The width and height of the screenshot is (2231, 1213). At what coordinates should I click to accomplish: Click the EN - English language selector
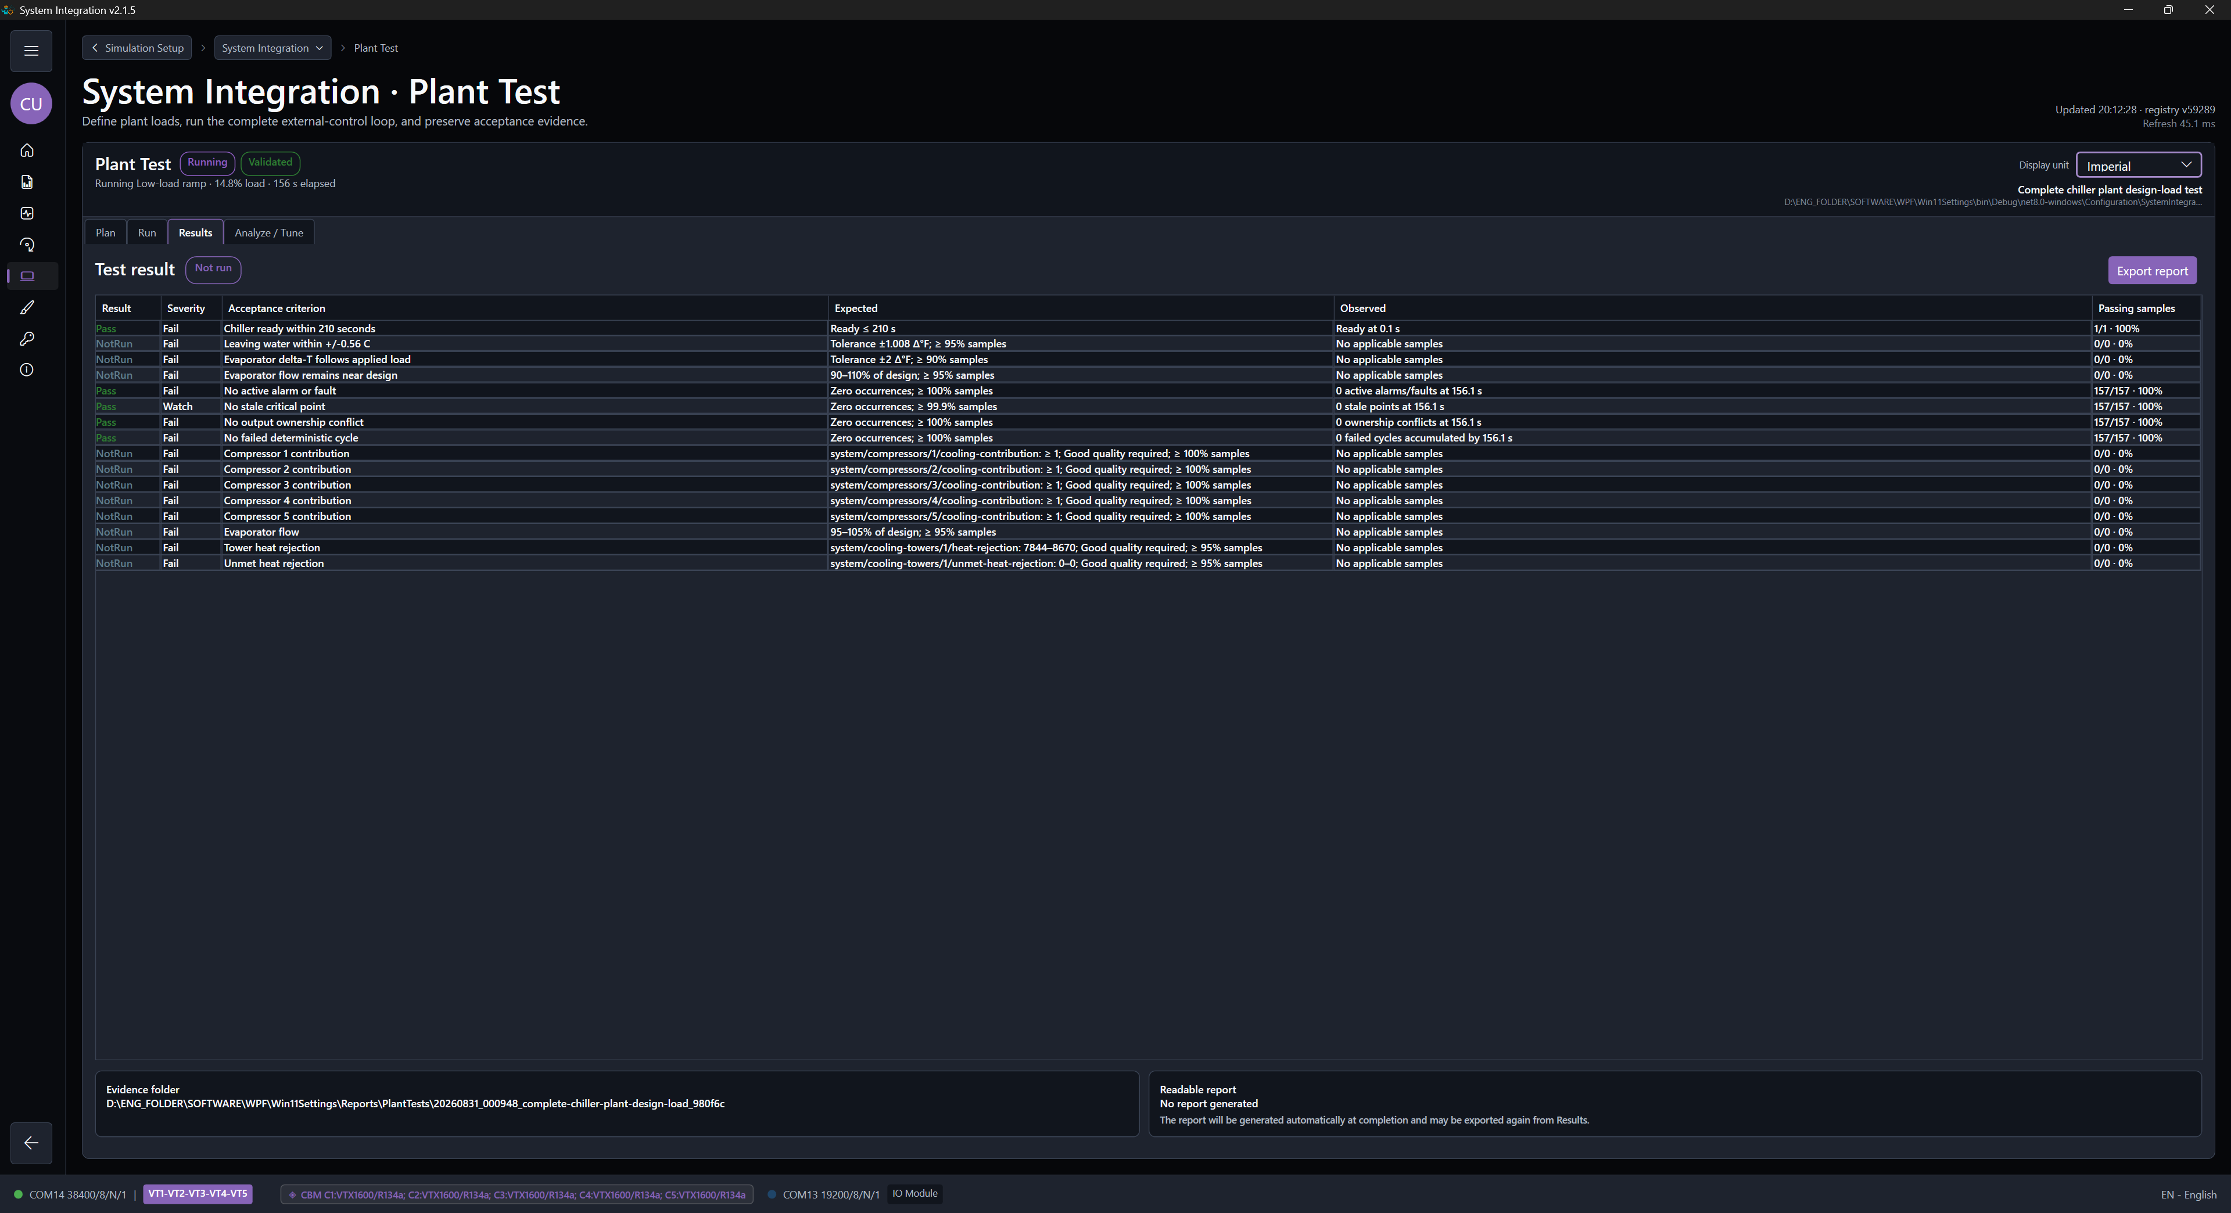(x=2189, y=1195)
